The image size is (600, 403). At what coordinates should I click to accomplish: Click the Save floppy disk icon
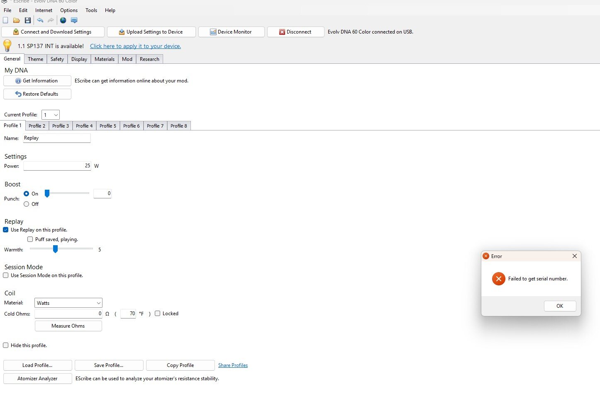[28, 20]
